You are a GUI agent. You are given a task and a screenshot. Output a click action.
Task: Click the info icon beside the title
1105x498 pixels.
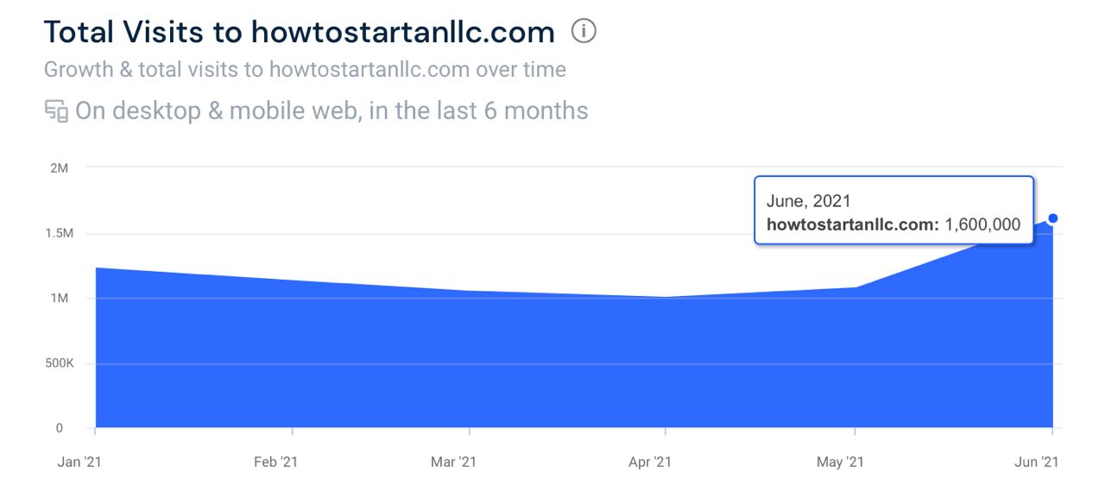[584, 32]
